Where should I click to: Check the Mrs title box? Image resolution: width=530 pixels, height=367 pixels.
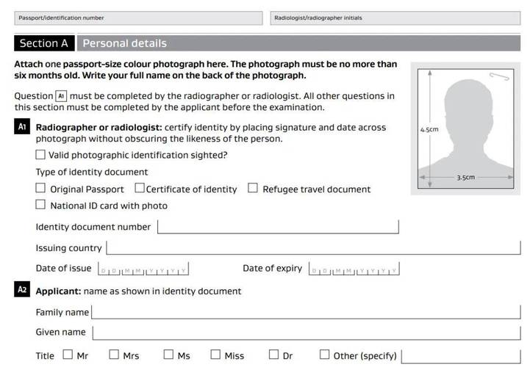[114, 355]
